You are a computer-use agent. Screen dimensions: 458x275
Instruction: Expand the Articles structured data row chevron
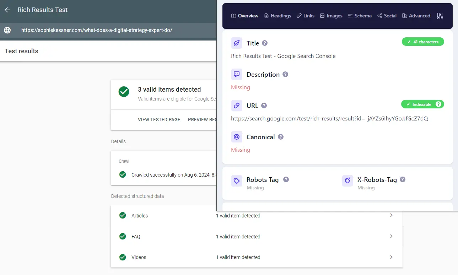pos(391,215)
